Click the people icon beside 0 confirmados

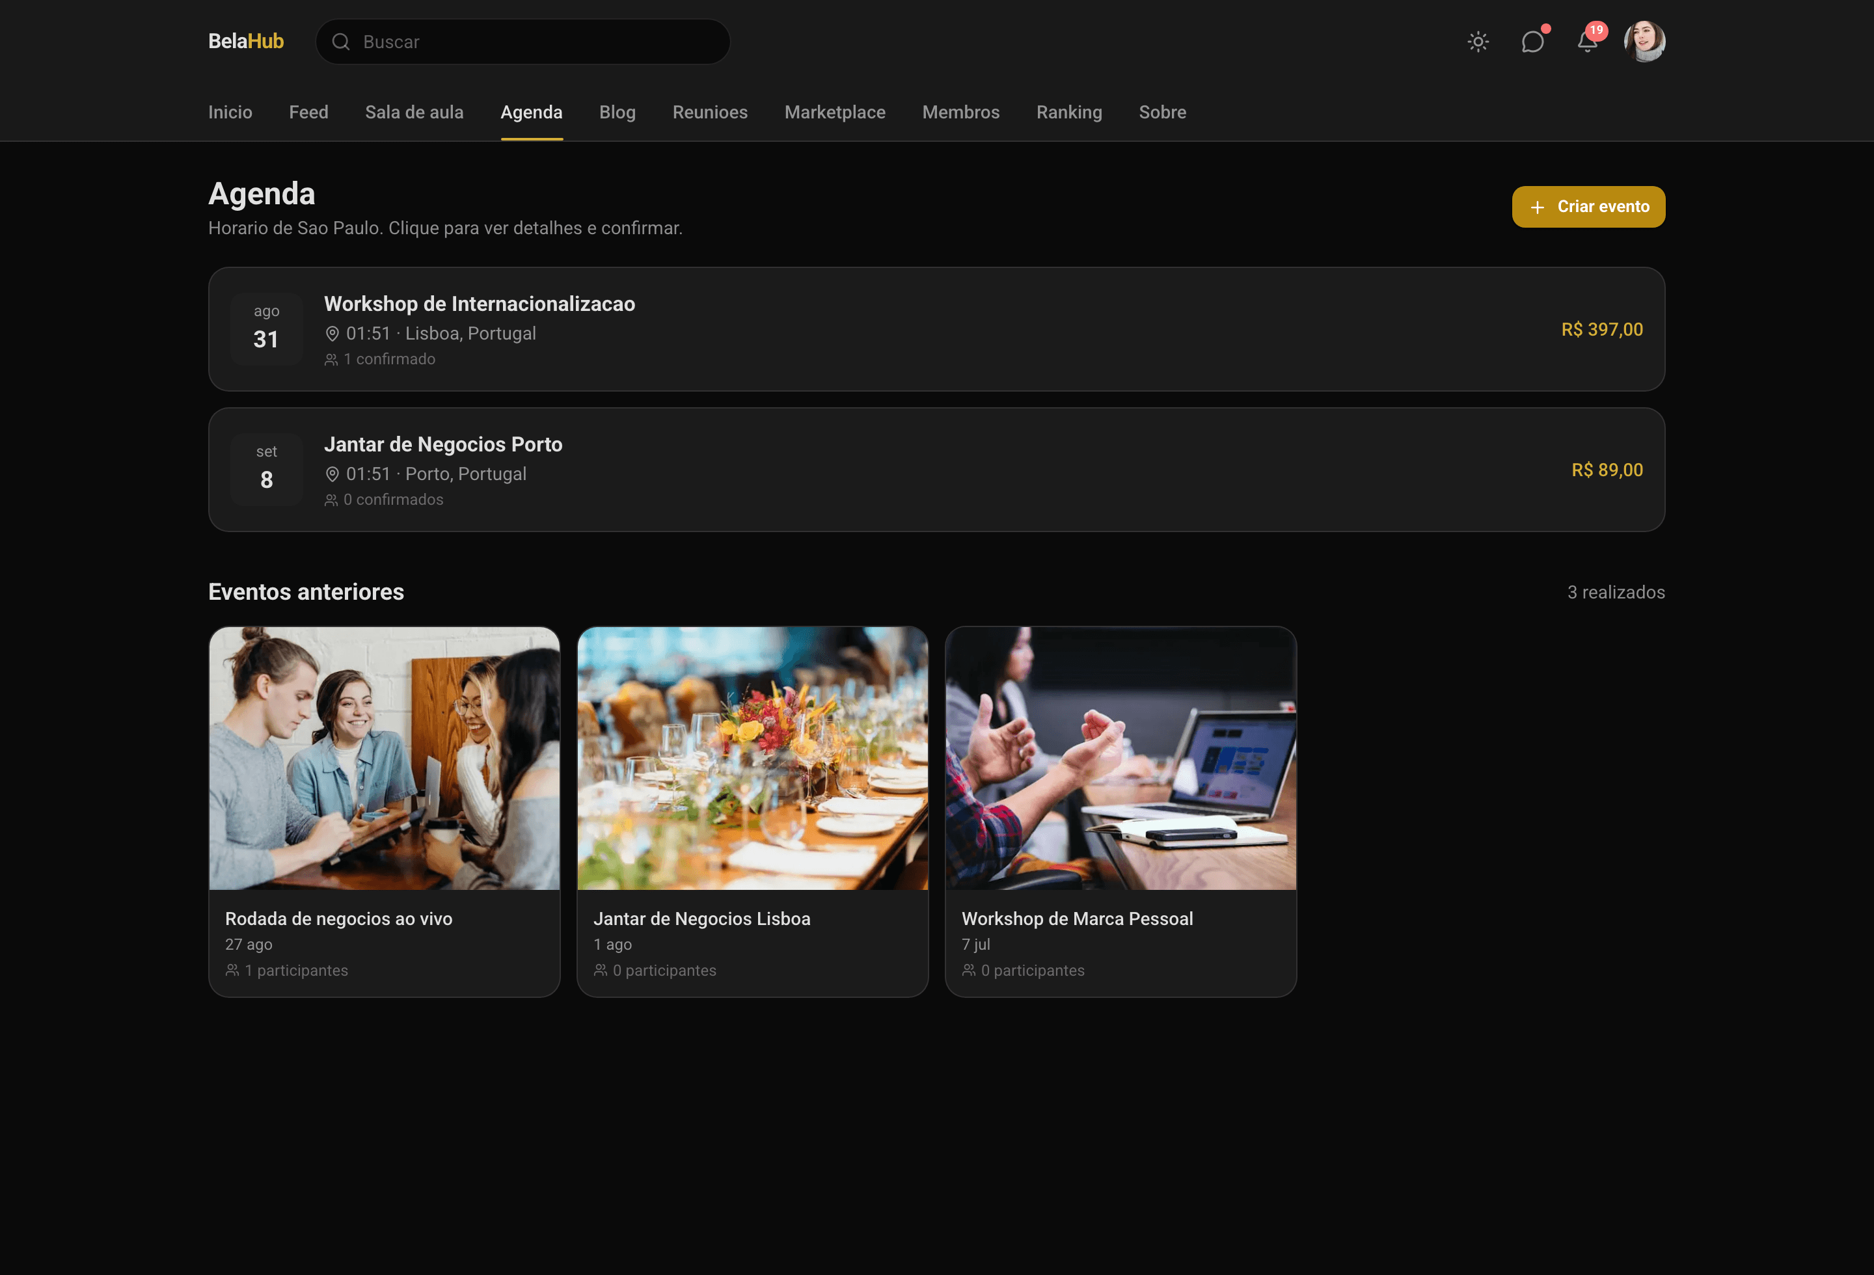click(331, 500)
